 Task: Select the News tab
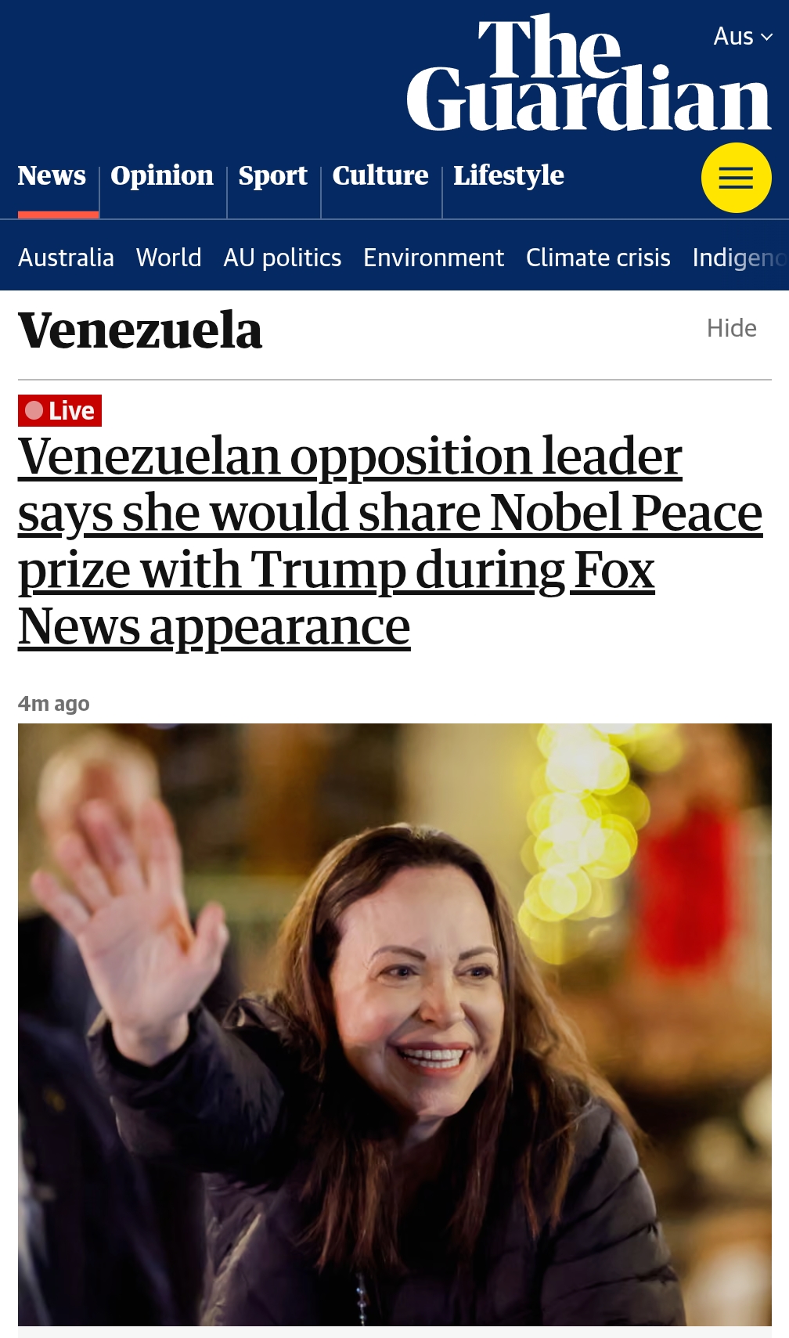tap(52, 175)
